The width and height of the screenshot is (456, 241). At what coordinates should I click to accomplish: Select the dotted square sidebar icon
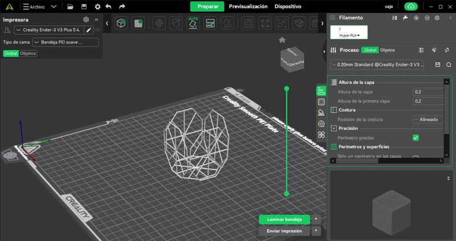coord(321,102)
